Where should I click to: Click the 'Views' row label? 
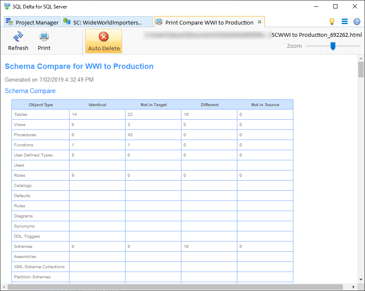pyautogui.click(x=20, y=125)
